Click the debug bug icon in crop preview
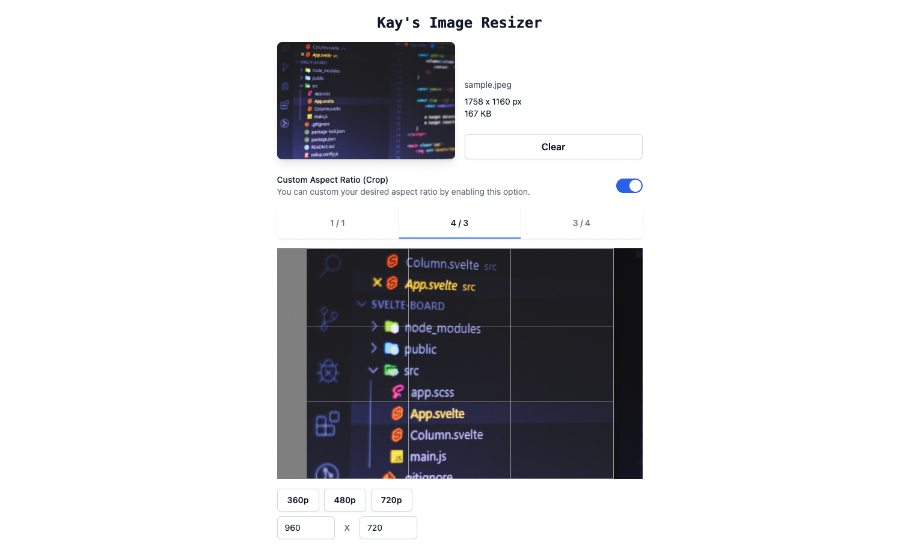 [328, 371]
